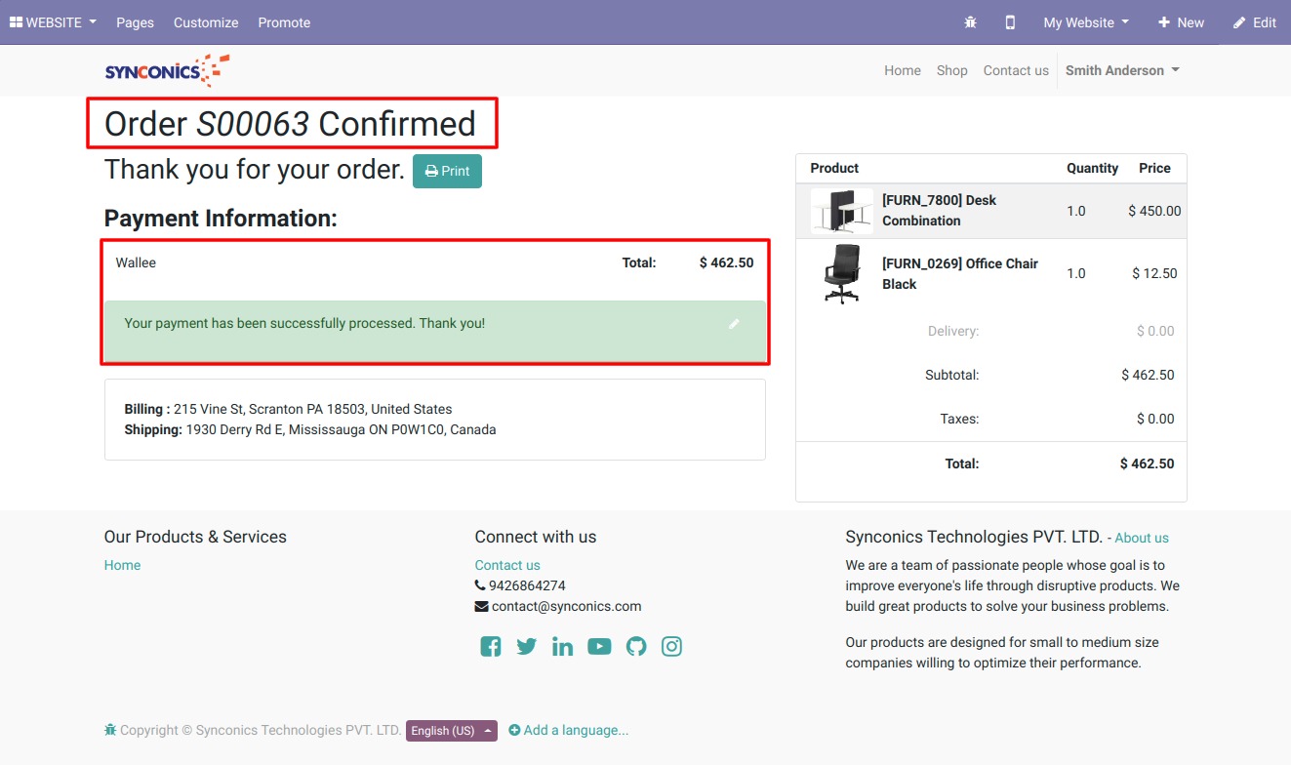This screenshot has height=765, width=1291.
Task: Open the WEBSITE apps dropdown
Action: [x=53, y=22]
